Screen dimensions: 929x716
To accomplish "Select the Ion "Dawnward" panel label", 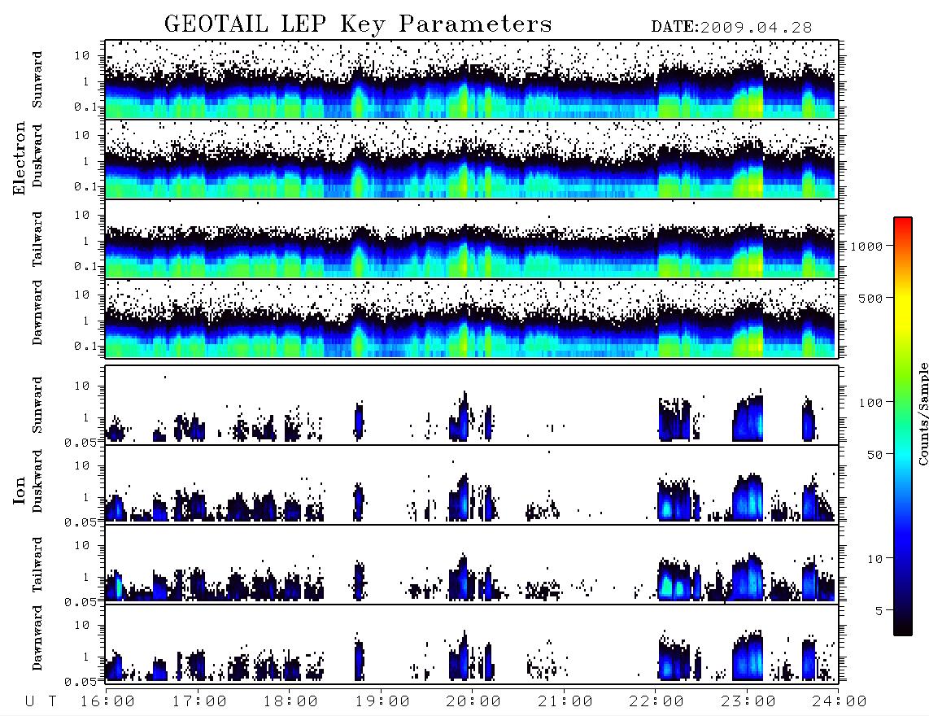I will [37, 638].
